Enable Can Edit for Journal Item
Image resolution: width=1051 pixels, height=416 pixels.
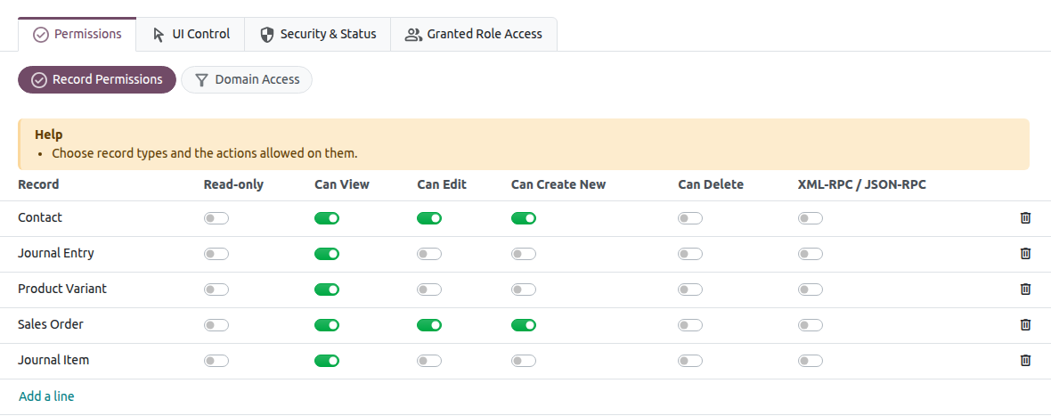429,361
